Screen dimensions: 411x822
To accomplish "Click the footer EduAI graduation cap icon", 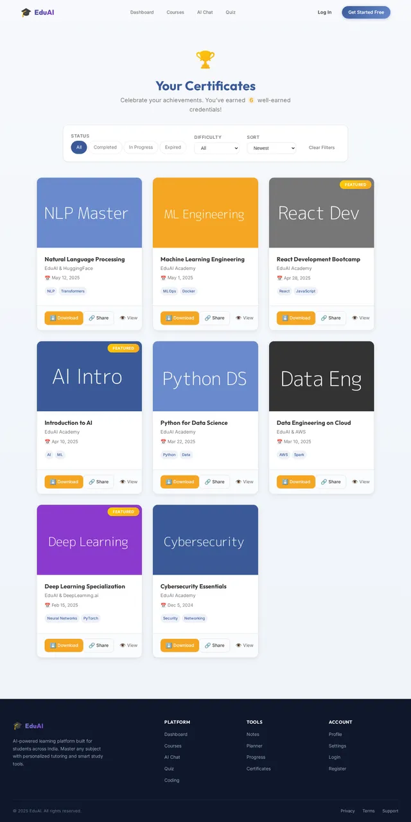I will tap(17, 726).
